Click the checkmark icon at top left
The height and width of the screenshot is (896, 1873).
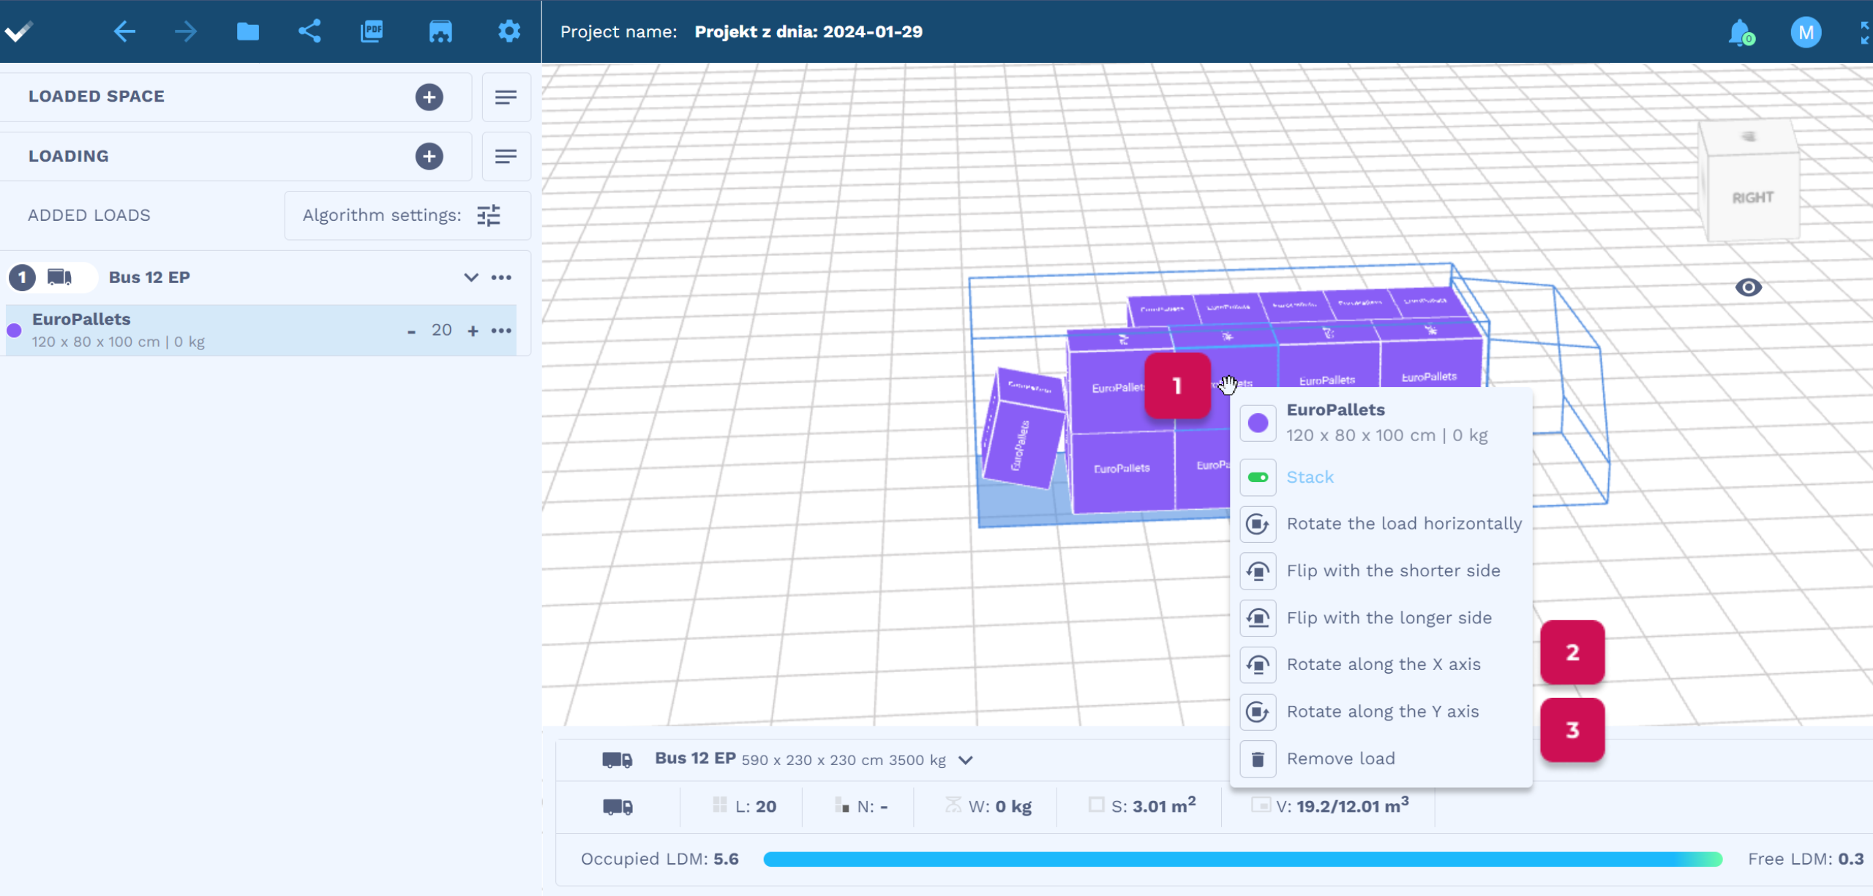[x=19, y=31]
